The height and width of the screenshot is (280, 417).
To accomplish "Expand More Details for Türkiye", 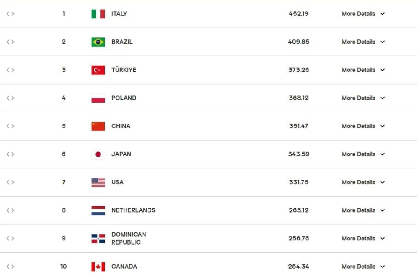I will tap(363, 70).
